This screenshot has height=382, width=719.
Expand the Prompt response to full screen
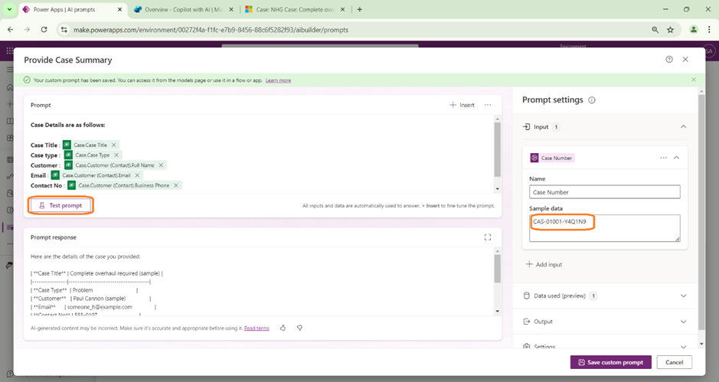(x=488, y=237)
